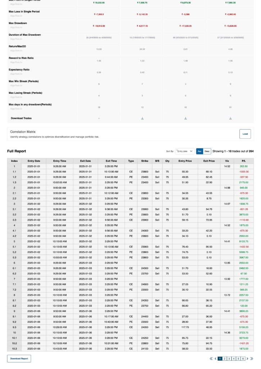The image size is (261, 369).
Task: Click the Vix column header
Action: tap(227, 161)
